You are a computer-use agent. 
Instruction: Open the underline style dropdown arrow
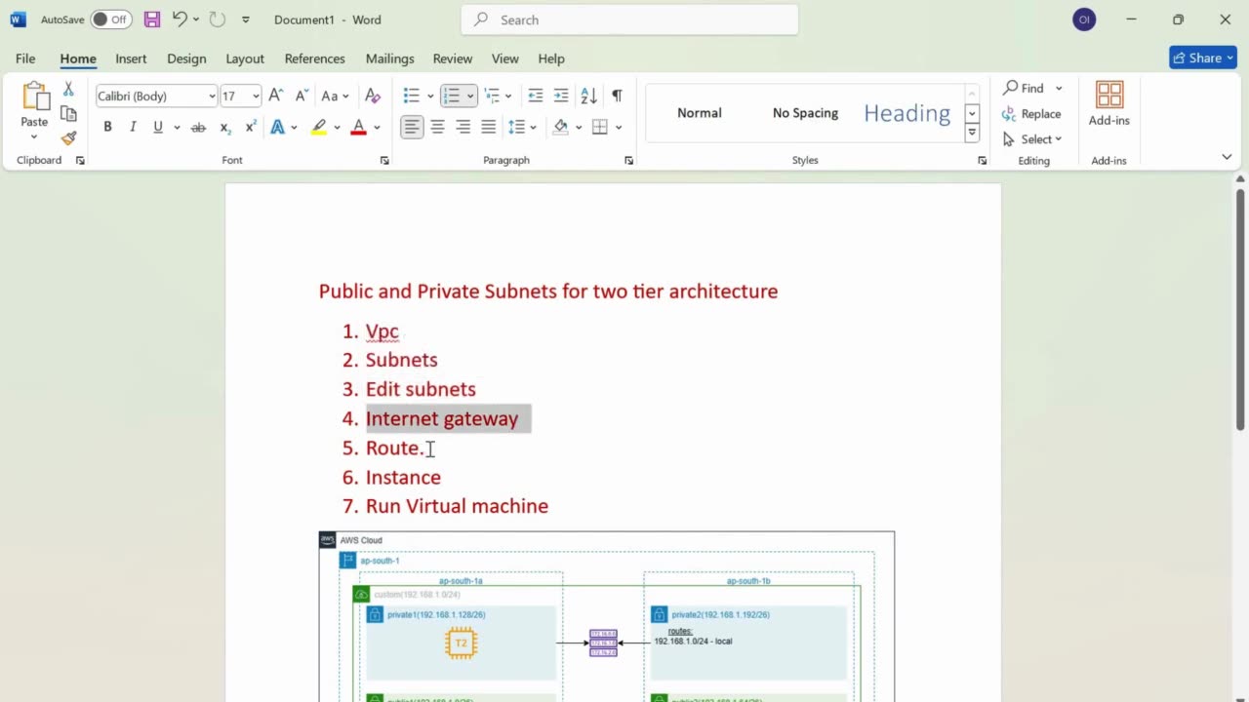pos(177,128)
